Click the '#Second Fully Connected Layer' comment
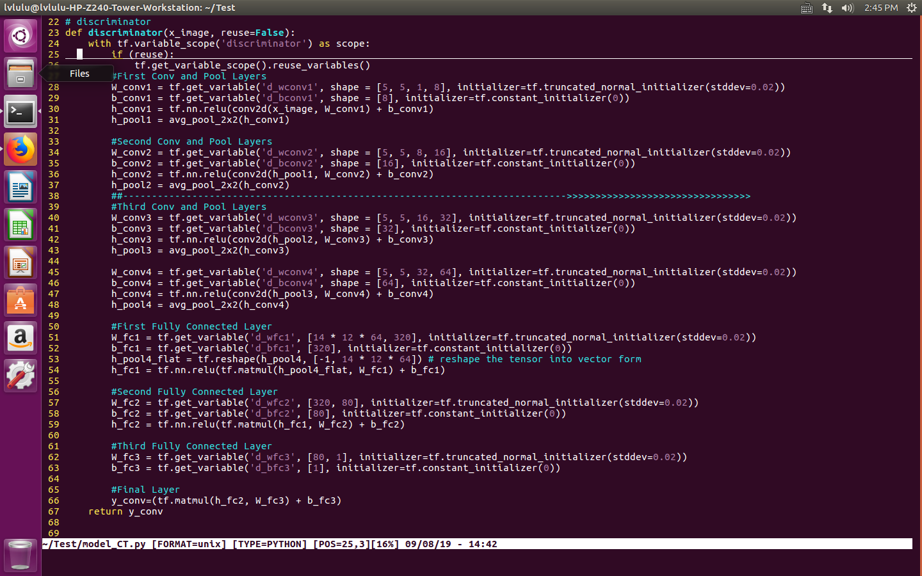922x576 pixels. pos(195,392)
